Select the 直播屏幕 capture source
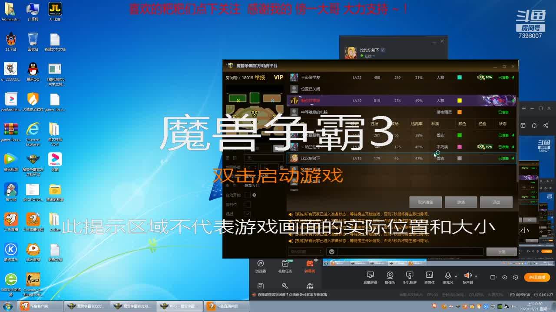This screenshot has height=312, width=556. pos(371,278)
